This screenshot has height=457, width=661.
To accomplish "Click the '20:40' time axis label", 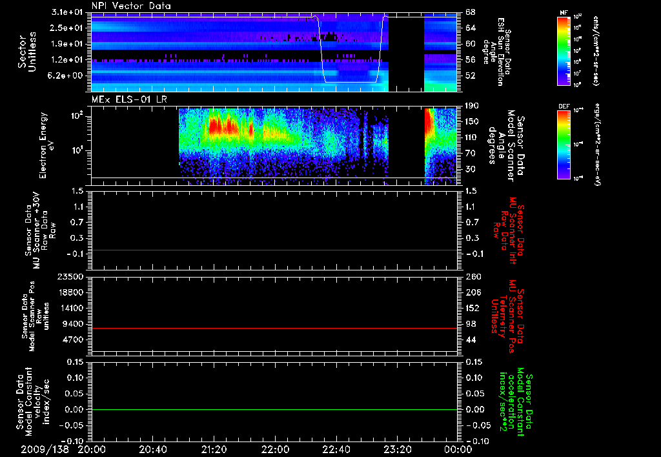I will 152,449.
